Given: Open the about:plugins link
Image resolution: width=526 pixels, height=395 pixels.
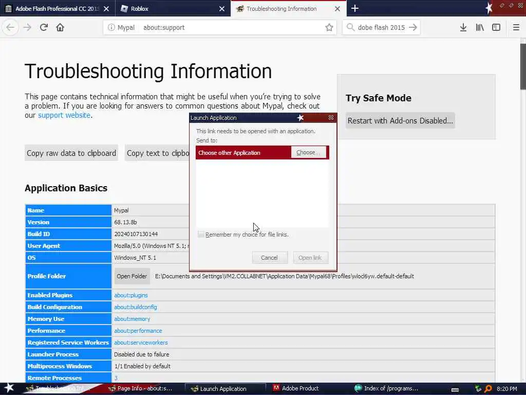Looking at the screenshot, I should pyautogui.click(x=131, y=295).
